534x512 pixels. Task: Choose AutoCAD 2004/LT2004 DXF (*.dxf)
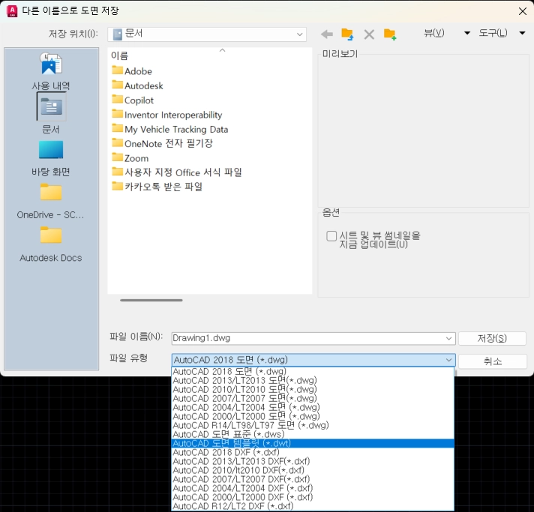click(313, 488)
